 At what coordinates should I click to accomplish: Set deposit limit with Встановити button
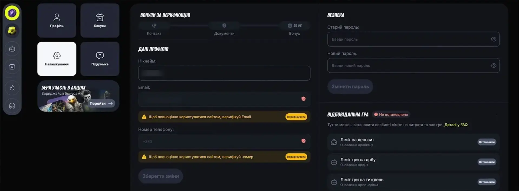click(487, 142)
